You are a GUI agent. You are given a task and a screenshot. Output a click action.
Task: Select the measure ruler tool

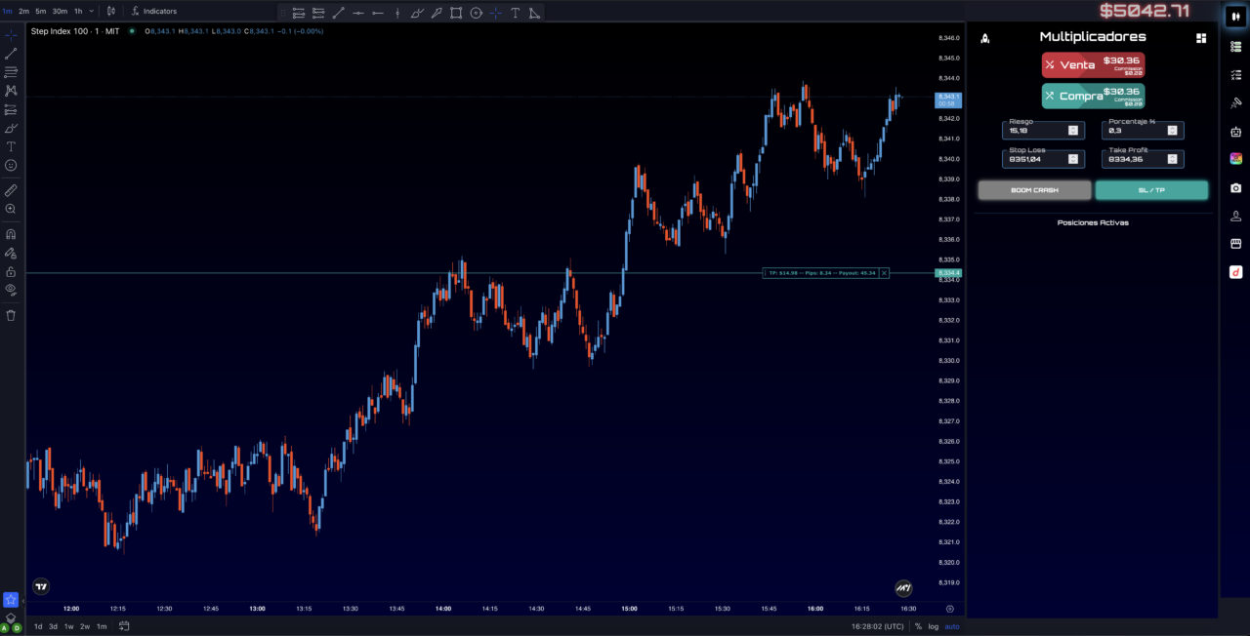[11, 189]
